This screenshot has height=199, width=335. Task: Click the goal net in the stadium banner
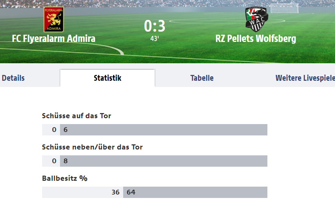[284, 8]
